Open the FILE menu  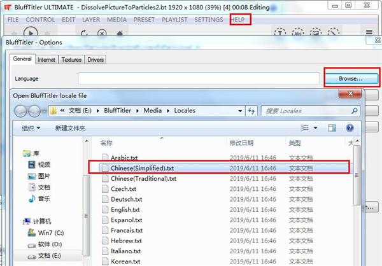click(13, 20)
